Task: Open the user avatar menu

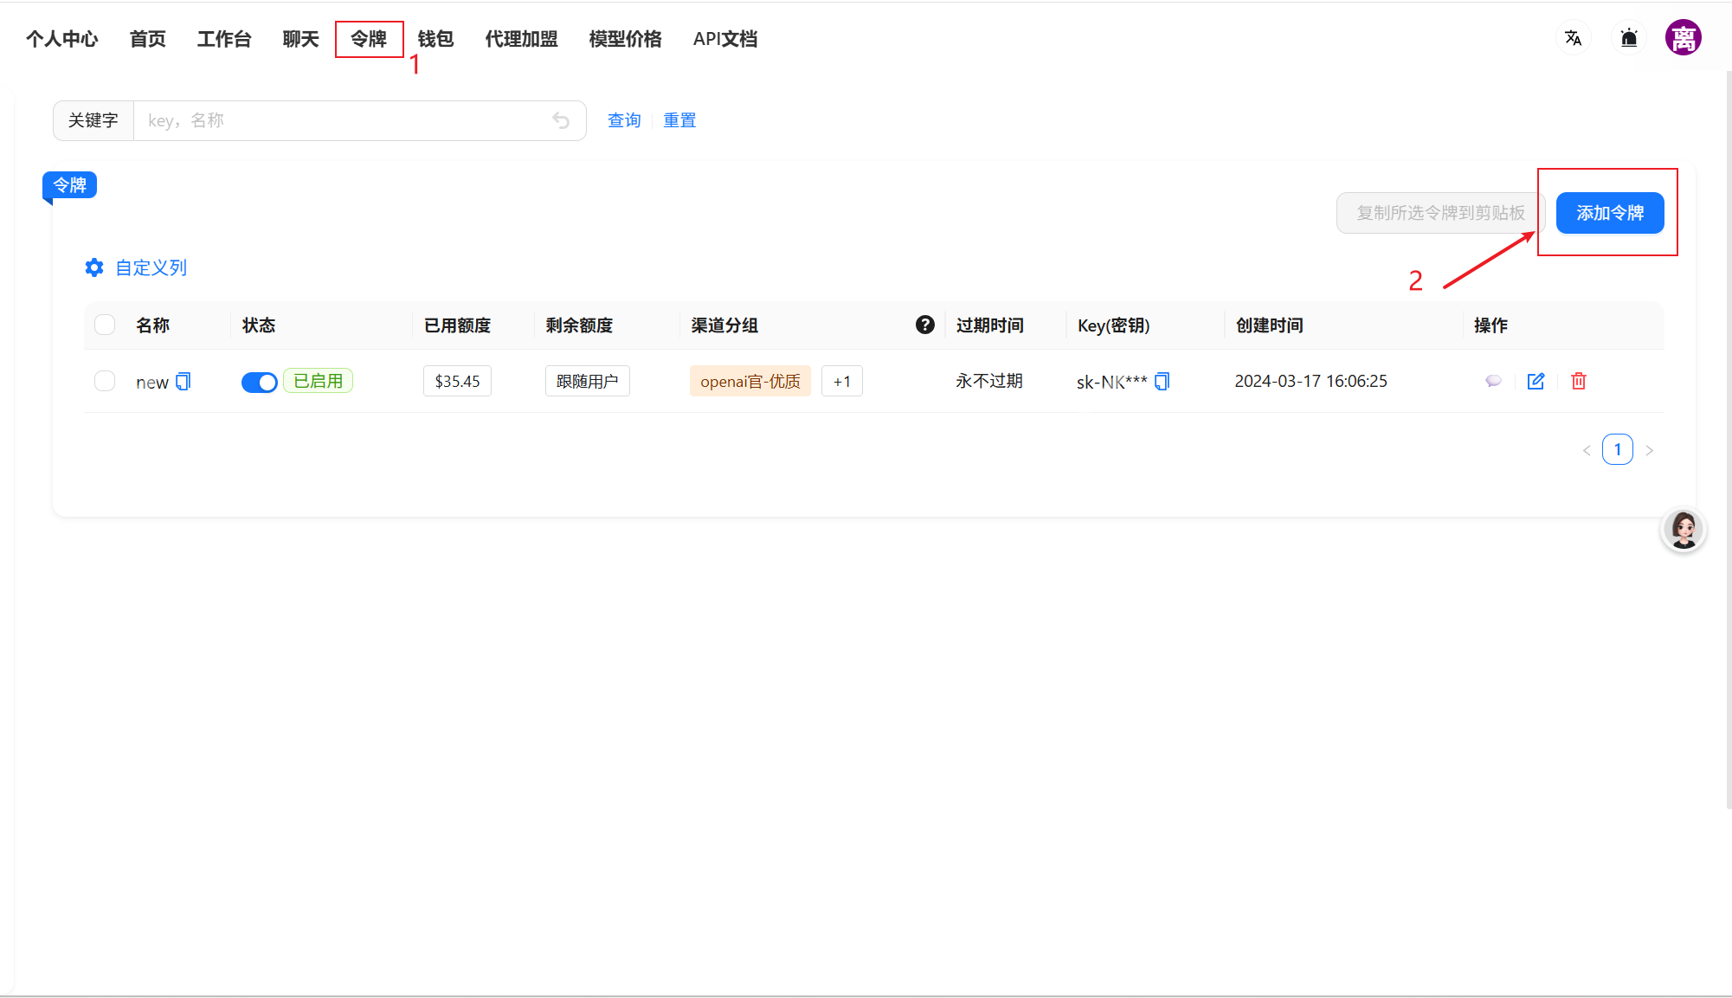Action: coord(1683,38)
